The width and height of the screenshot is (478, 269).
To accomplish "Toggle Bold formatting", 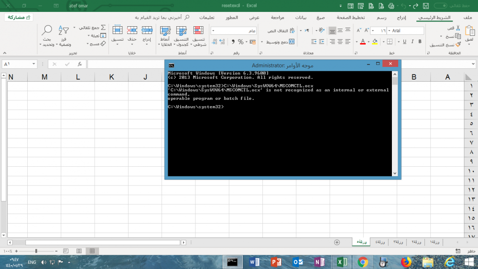I will [420, 42].
